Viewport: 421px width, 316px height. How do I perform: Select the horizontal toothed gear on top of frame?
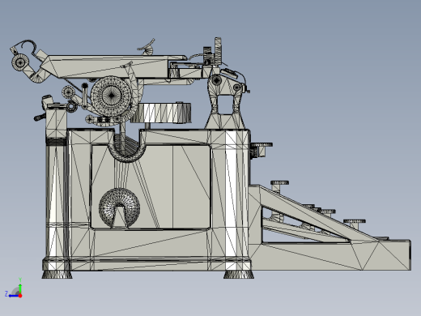point(161,113)
